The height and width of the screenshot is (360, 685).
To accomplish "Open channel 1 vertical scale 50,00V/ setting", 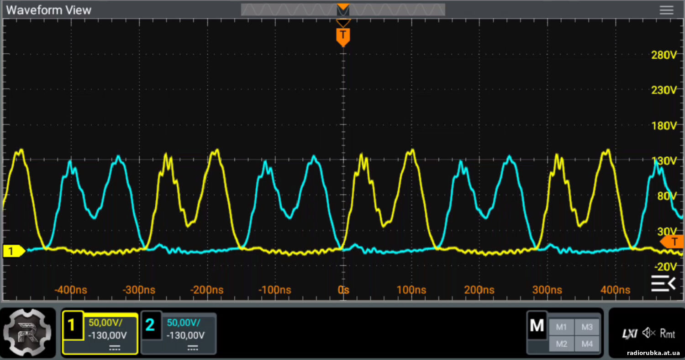I will tap(105, 323).
